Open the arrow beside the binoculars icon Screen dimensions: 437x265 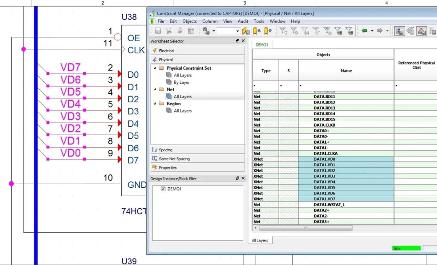point(214,31)
